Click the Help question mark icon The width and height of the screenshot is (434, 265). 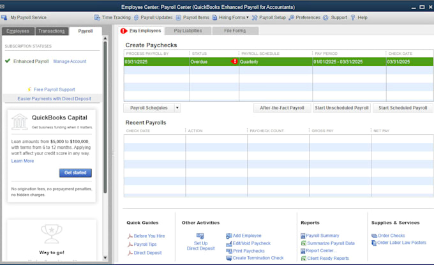coord(353,17)
